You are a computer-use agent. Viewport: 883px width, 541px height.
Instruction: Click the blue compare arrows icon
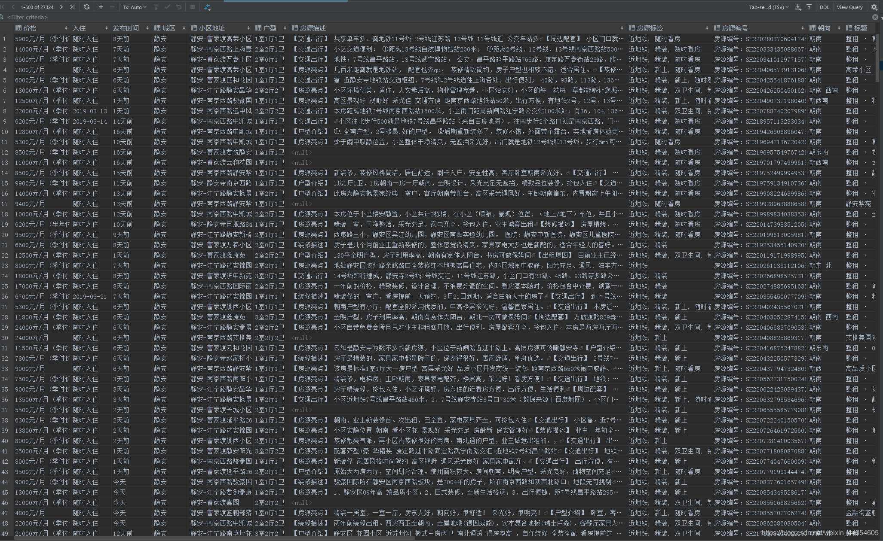tap(207, 7)
